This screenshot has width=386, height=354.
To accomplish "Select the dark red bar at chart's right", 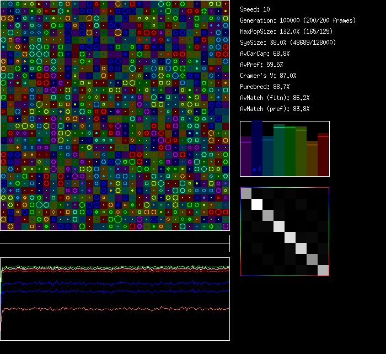I will pos(323,156).
